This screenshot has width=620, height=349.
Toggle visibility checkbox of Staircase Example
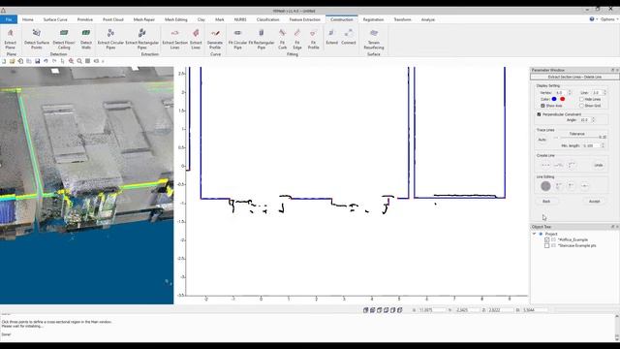(x=546, y=245)
